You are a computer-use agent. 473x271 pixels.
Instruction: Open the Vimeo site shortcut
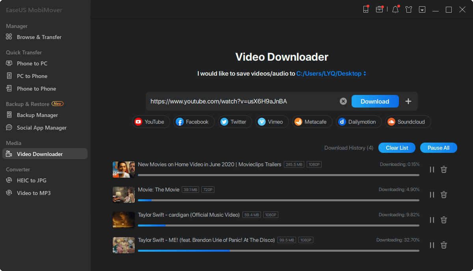(272, 122)
